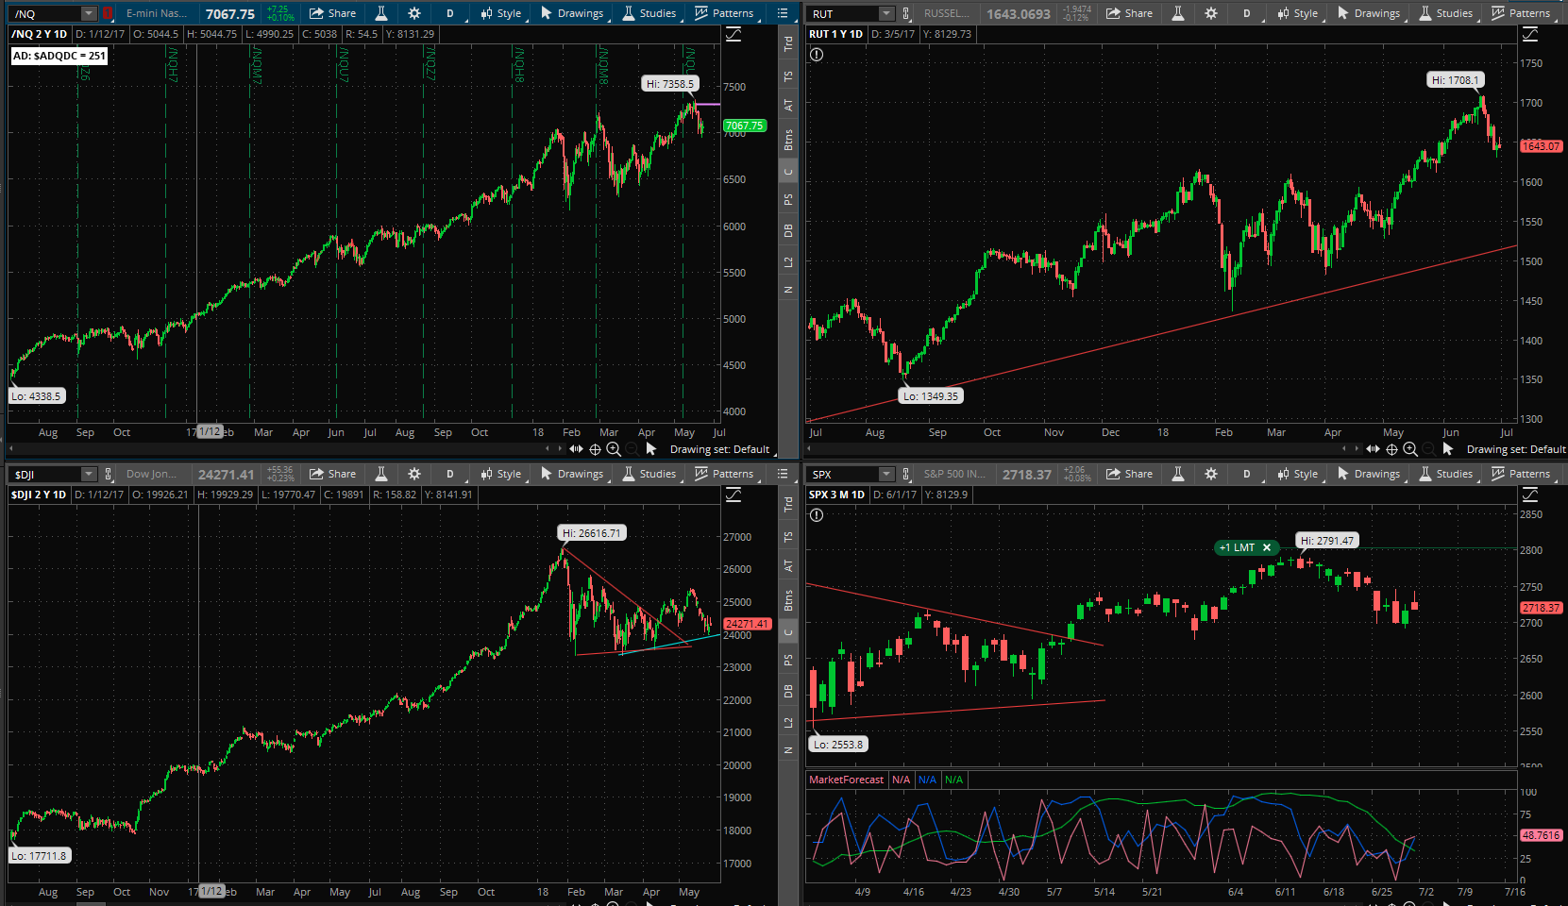The height and width of the screenshot is (906, 1568).
Task: Click Share button in /NQ chart toolbar
Action: (332, 13)
